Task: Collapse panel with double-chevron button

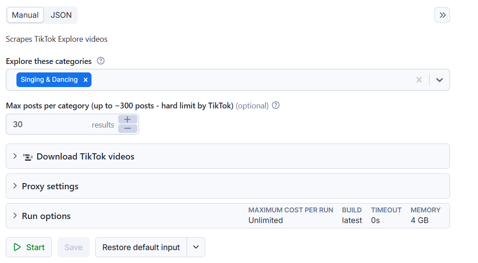Action: [x=442, y=15]
